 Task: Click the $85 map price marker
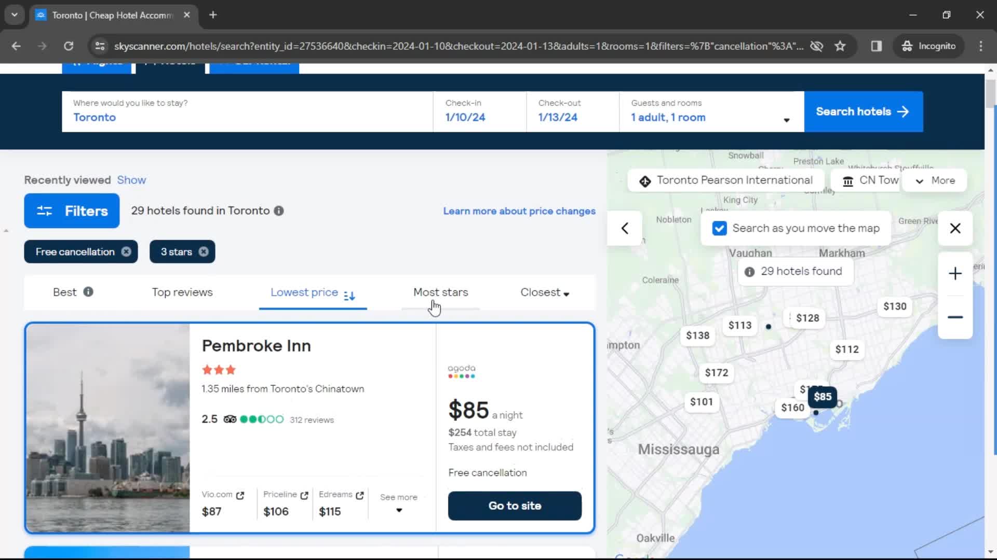coord(823,397)
